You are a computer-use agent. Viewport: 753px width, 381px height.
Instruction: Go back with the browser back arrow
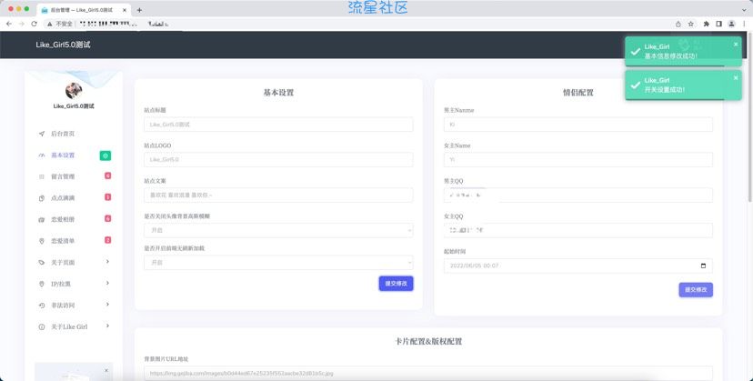click(x=9, y=24)
